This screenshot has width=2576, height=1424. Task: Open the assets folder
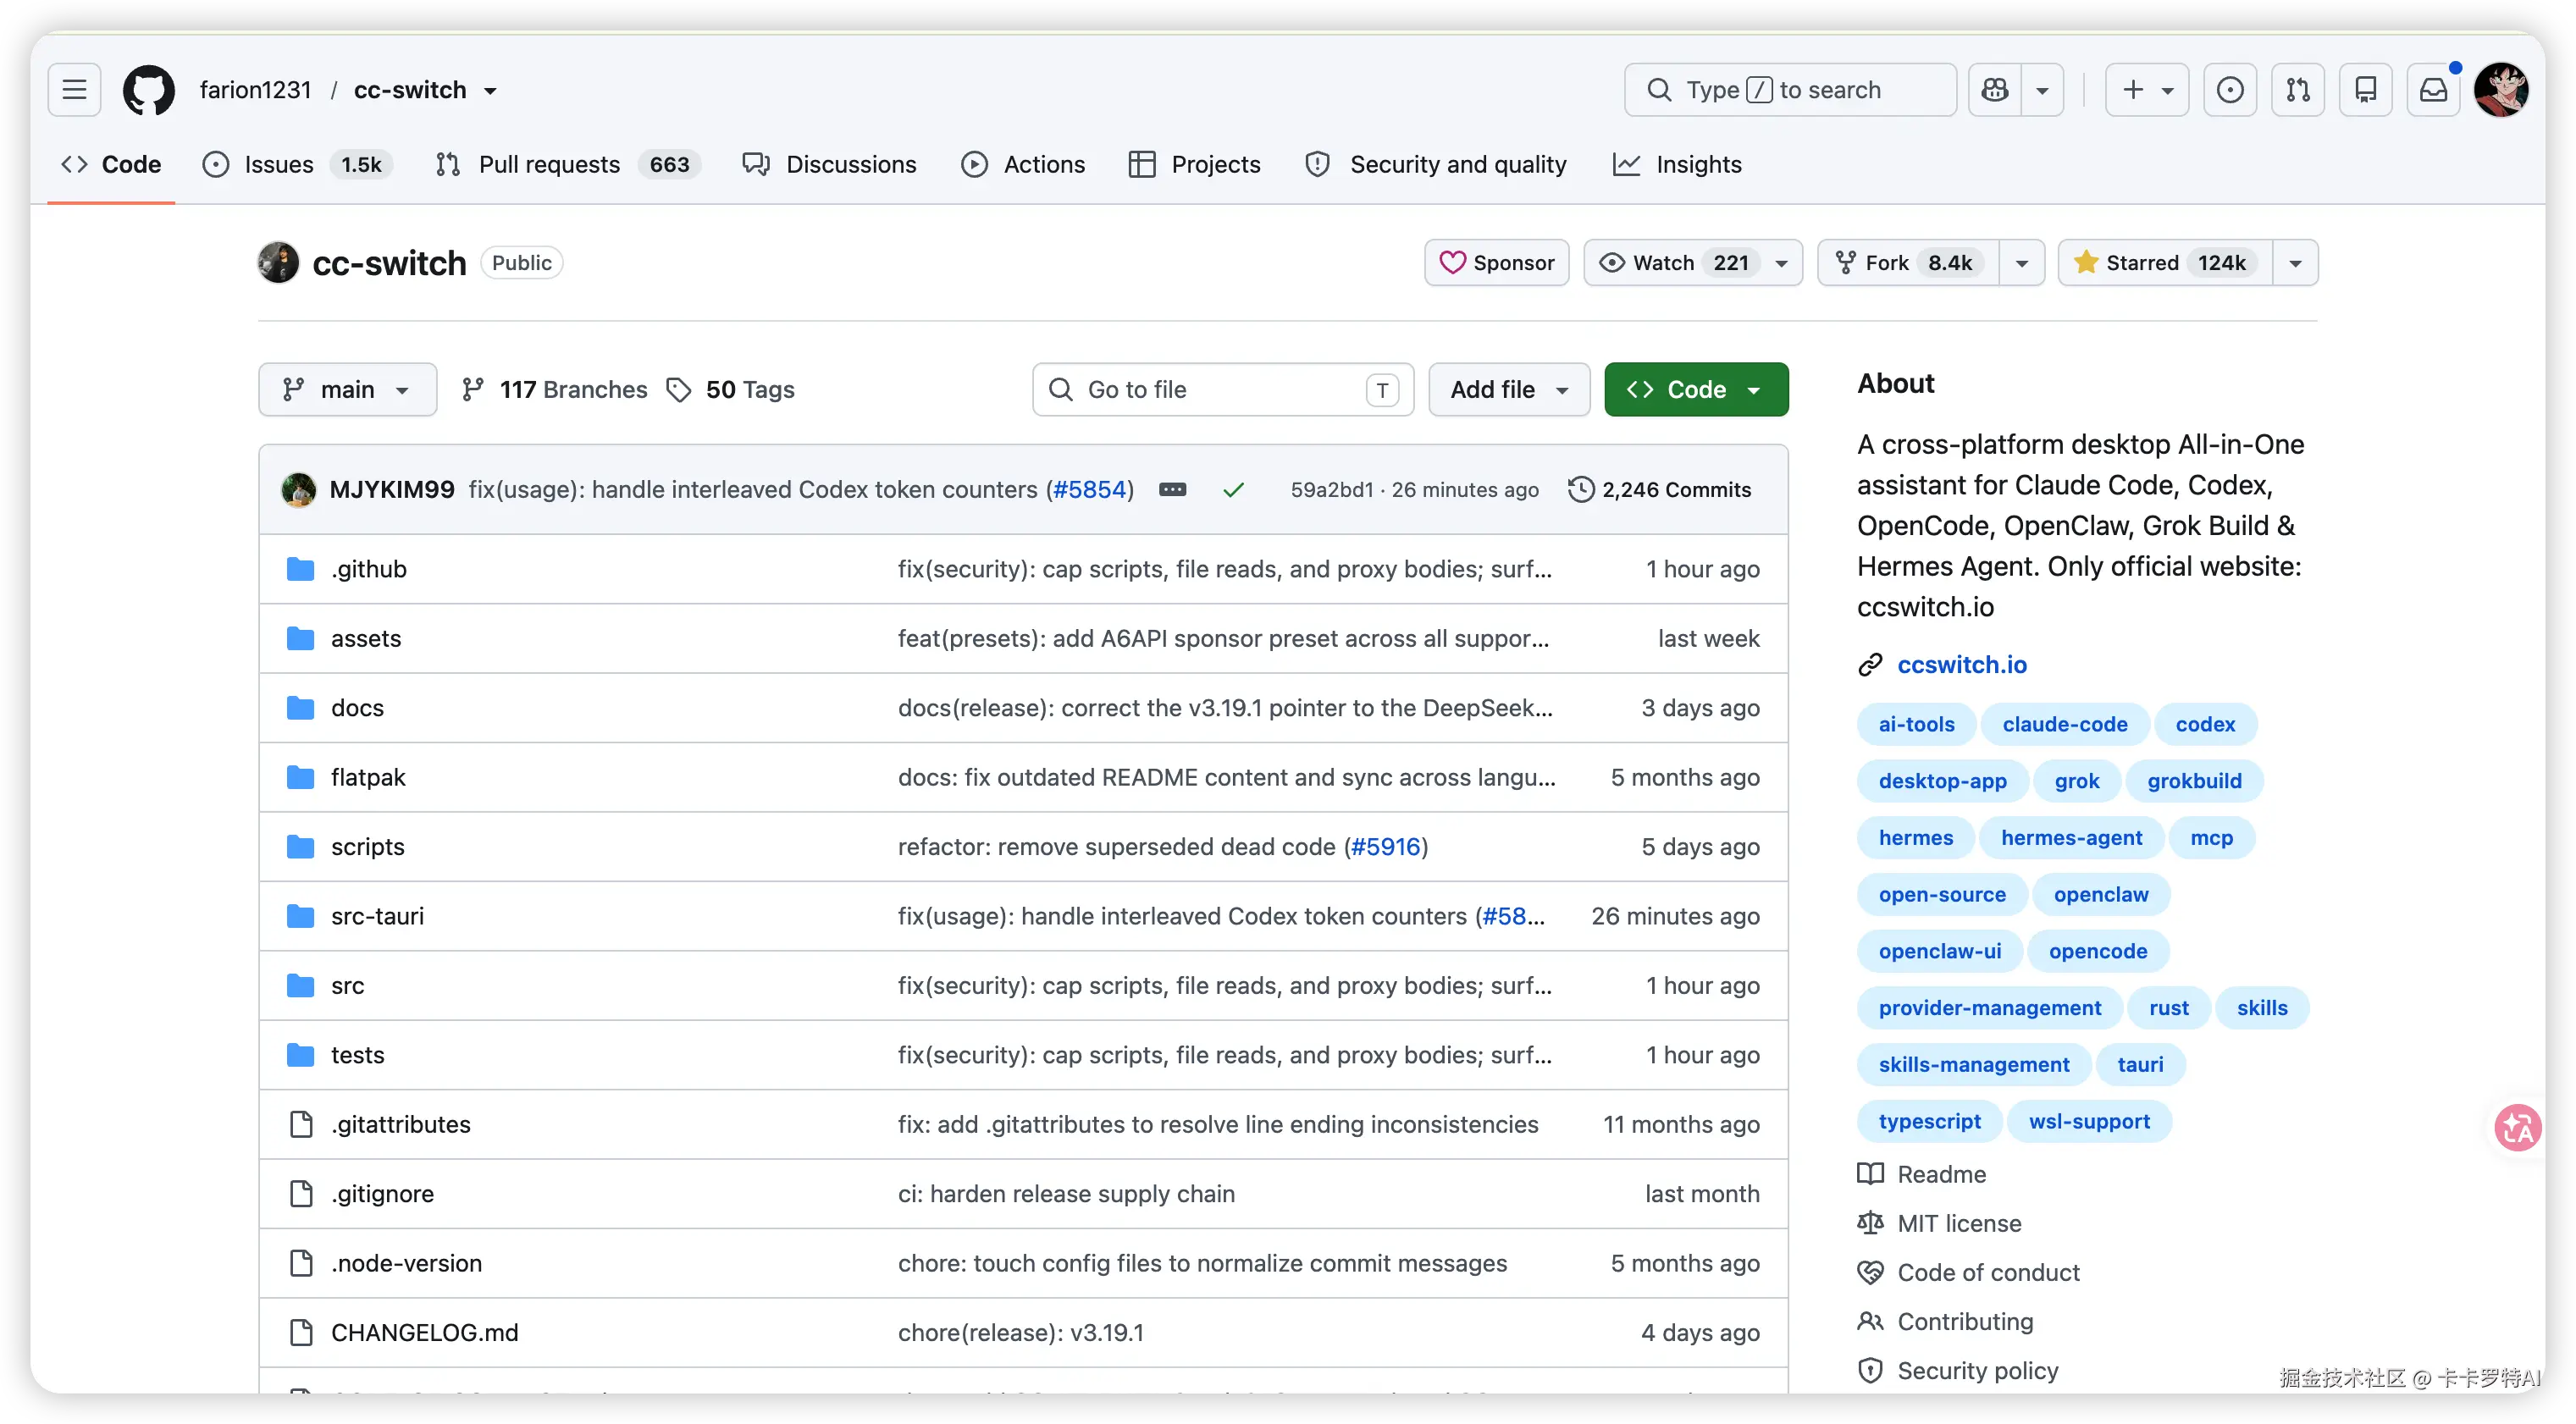(366, 638)
